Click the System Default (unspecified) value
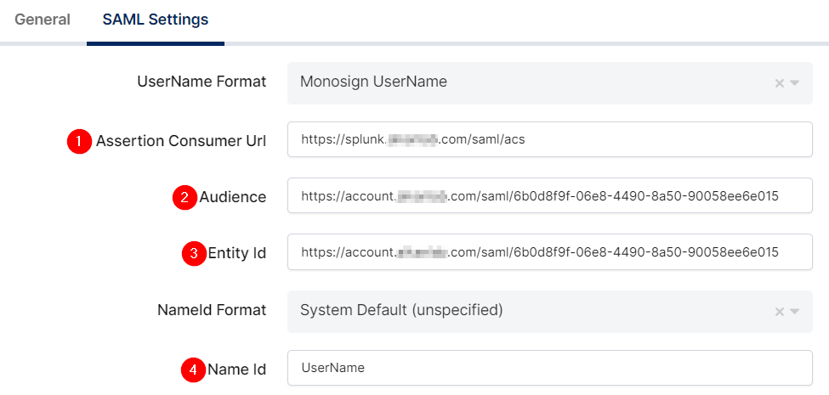This screenshot has height=395, width=829. pos(401,310)
